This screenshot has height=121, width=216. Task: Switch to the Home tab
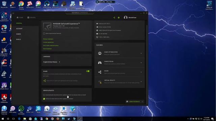coord(20,17)
